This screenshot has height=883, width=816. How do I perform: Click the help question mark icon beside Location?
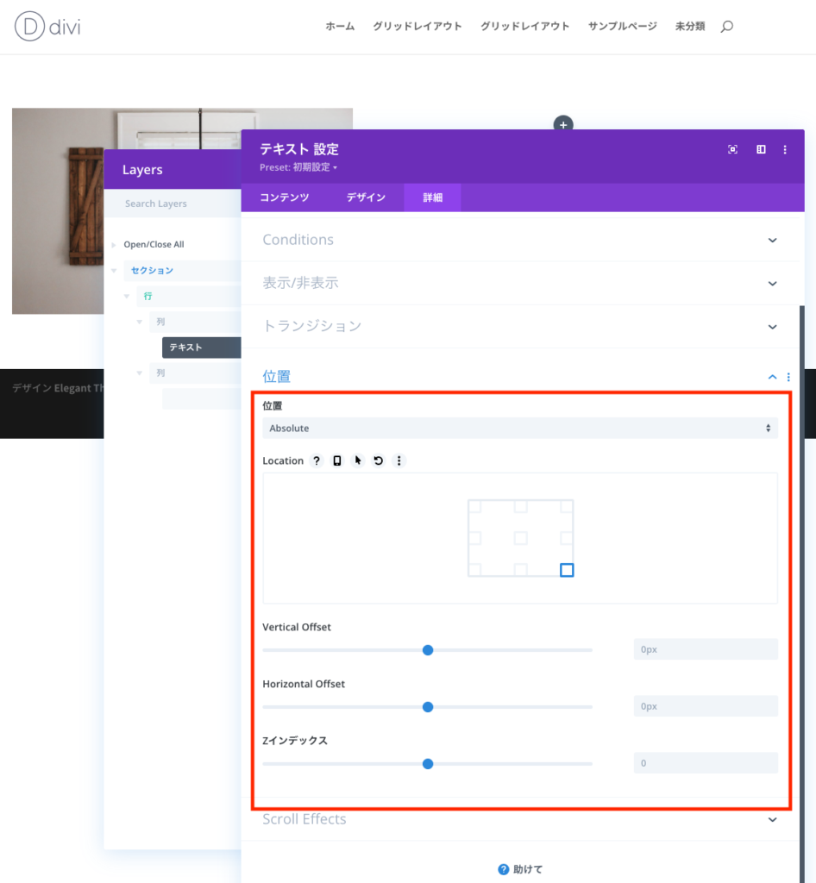[317, 461]
